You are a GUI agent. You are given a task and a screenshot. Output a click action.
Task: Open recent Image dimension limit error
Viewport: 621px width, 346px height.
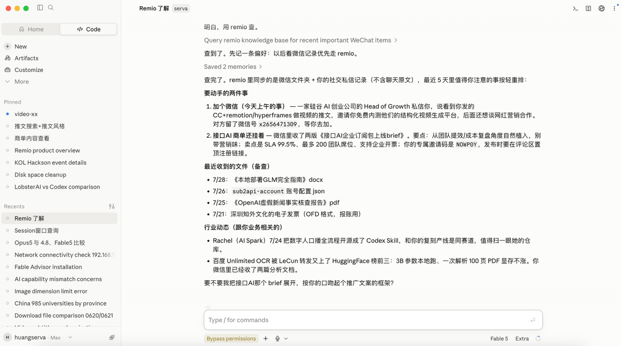60,291
